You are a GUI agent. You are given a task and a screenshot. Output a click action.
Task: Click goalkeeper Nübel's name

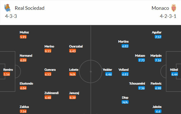[174, 70]
